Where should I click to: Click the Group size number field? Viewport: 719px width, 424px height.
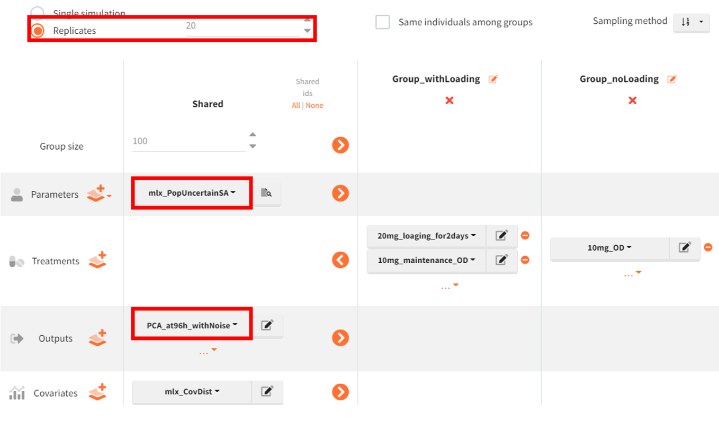(x=188, y=142)
